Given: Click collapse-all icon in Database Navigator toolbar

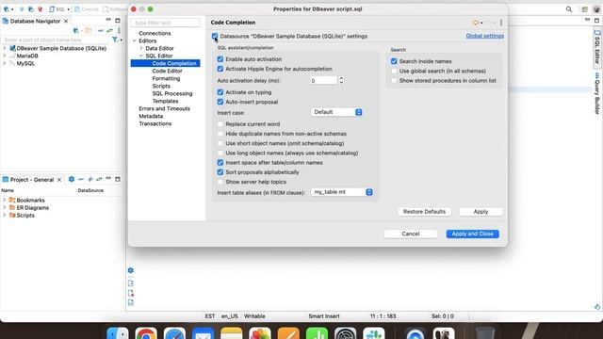Looking at the screenshot, I should [101, 30].
